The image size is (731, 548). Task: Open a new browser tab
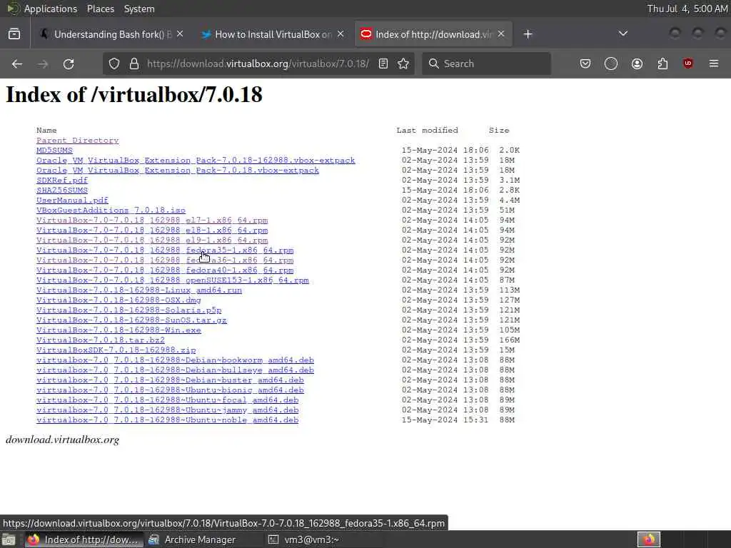528,34
